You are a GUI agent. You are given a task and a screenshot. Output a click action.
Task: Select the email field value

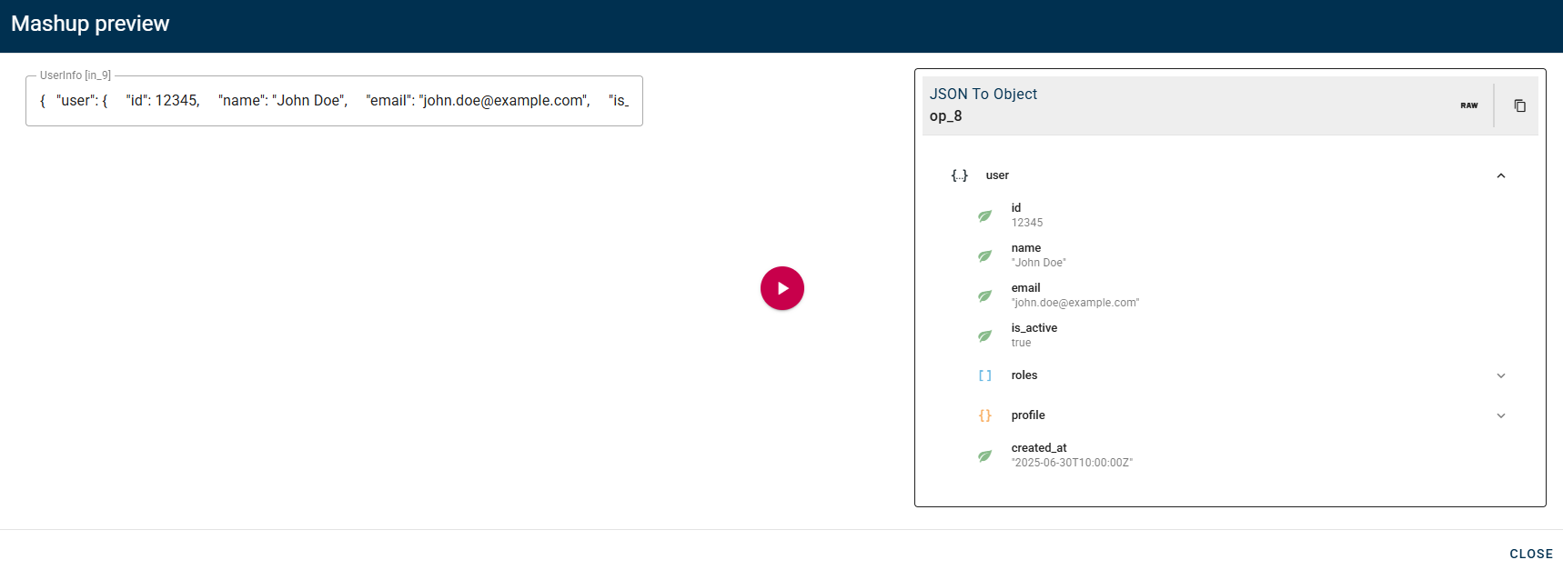tap(1074, 303)
